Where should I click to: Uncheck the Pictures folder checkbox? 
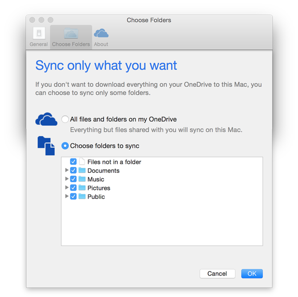pyautogui.click(x=73, y=187)
